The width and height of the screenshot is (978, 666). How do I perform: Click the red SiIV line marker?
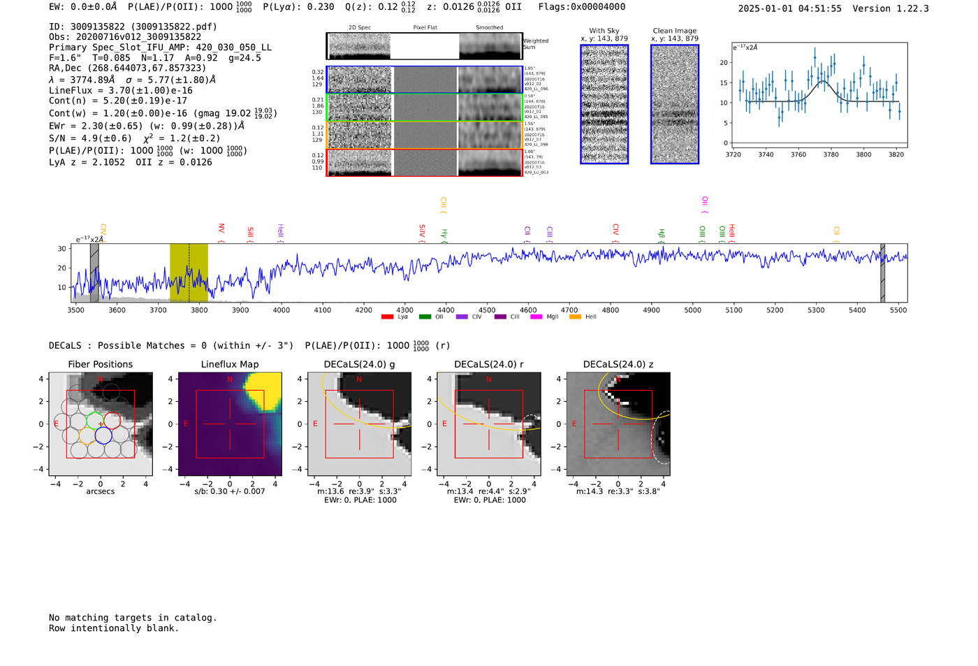coord(422,233)
